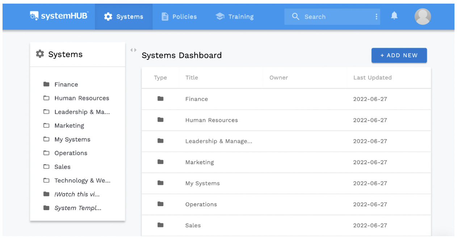
Task: Collapse the sidebar using the arrow control
Action: click(133, 50)
